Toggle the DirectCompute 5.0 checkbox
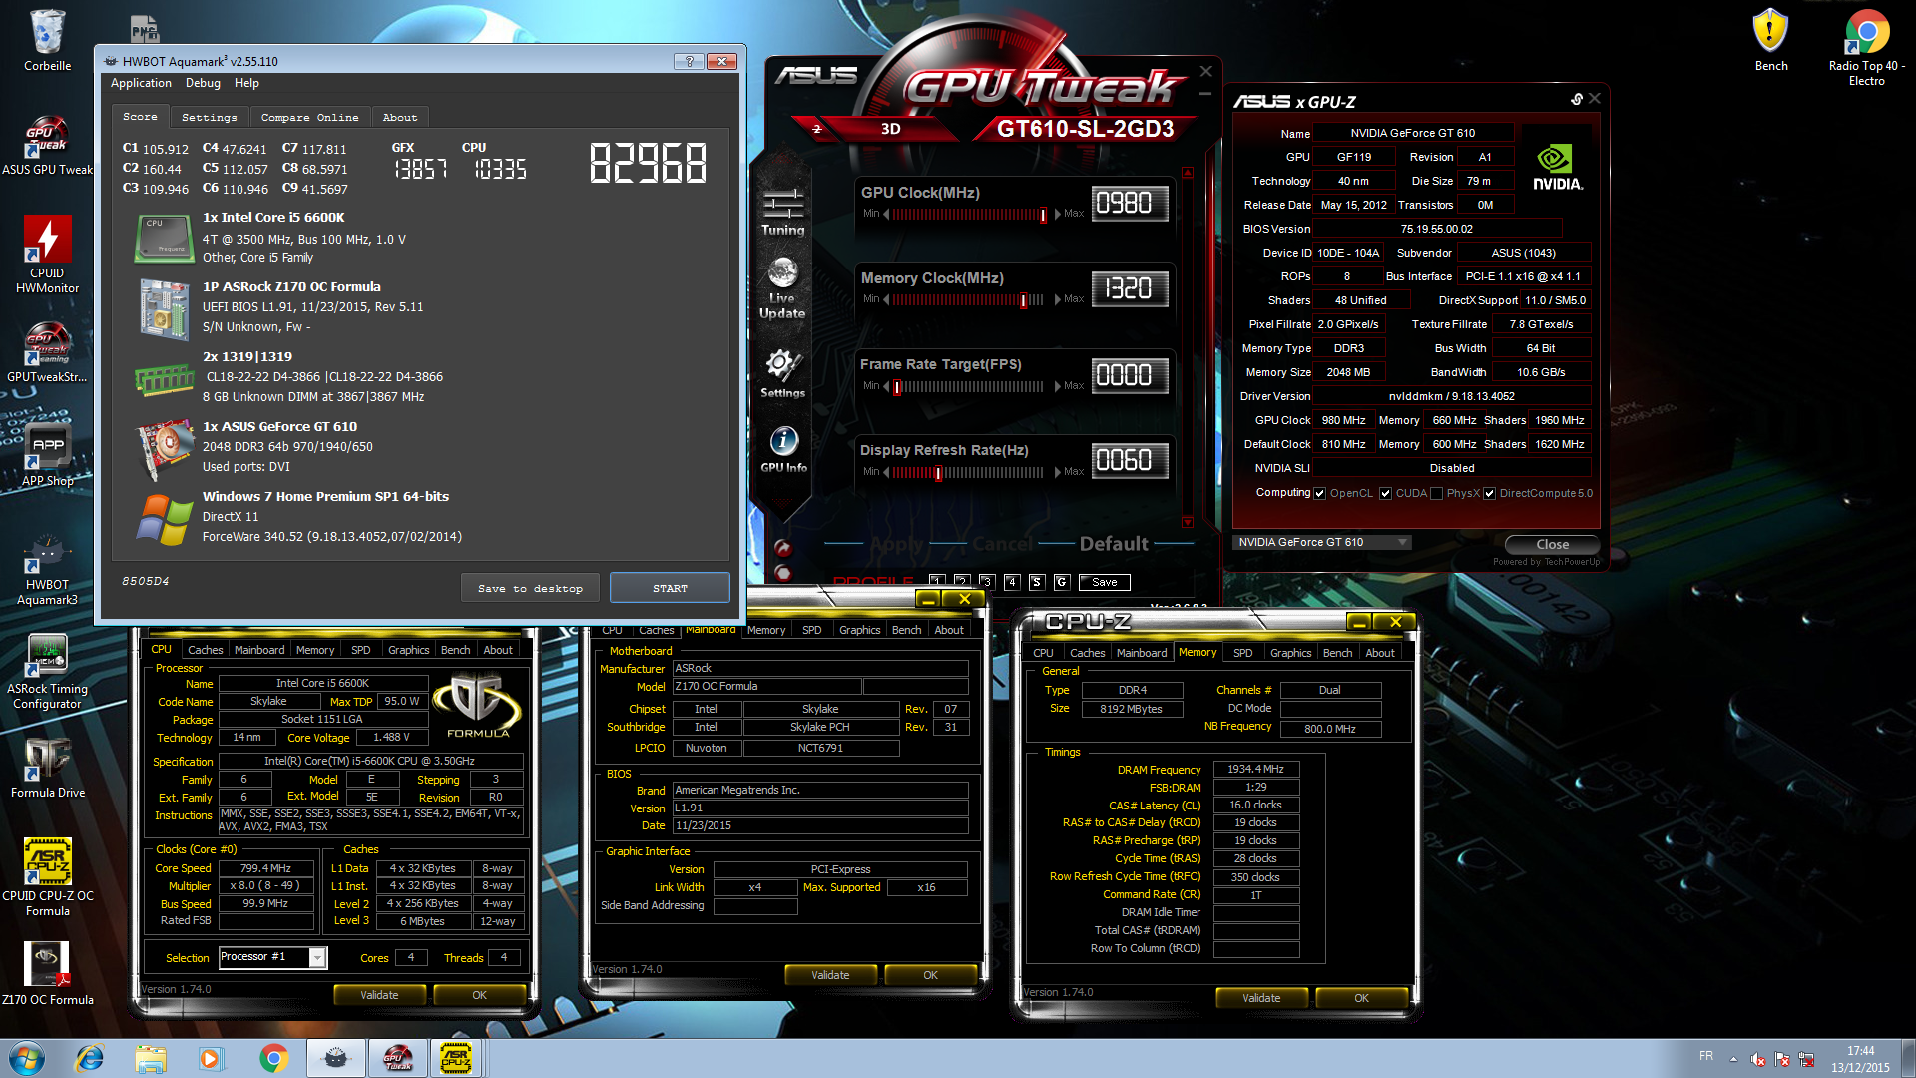1916x1078 pixels. 1489,493
